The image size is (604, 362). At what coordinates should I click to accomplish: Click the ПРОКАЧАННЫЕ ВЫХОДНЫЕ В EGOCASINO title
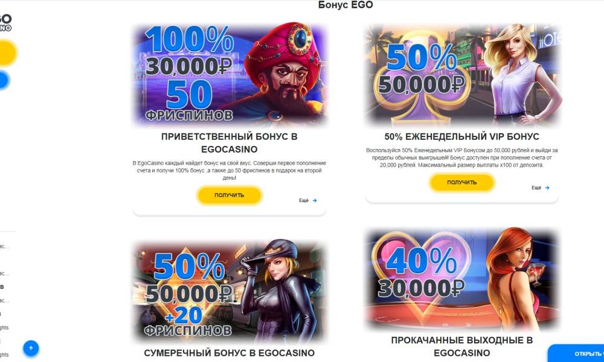pos(462,346)
